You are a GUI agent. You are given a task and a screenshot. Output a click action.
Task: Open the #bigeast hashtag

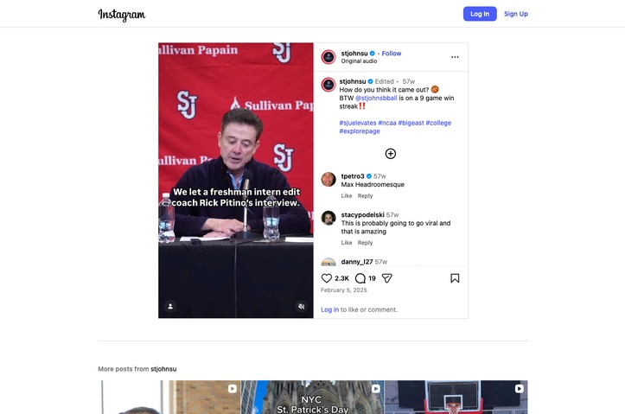(411, 123)
